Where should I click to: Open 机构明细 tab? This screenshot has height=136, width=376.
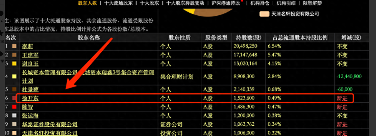click(x=286, y=3)
